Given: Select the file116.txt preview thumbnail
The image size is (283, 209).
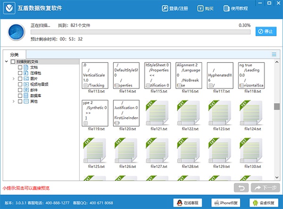Looking at the screenshot, I should pyautogui.click(x=189, y=76).
